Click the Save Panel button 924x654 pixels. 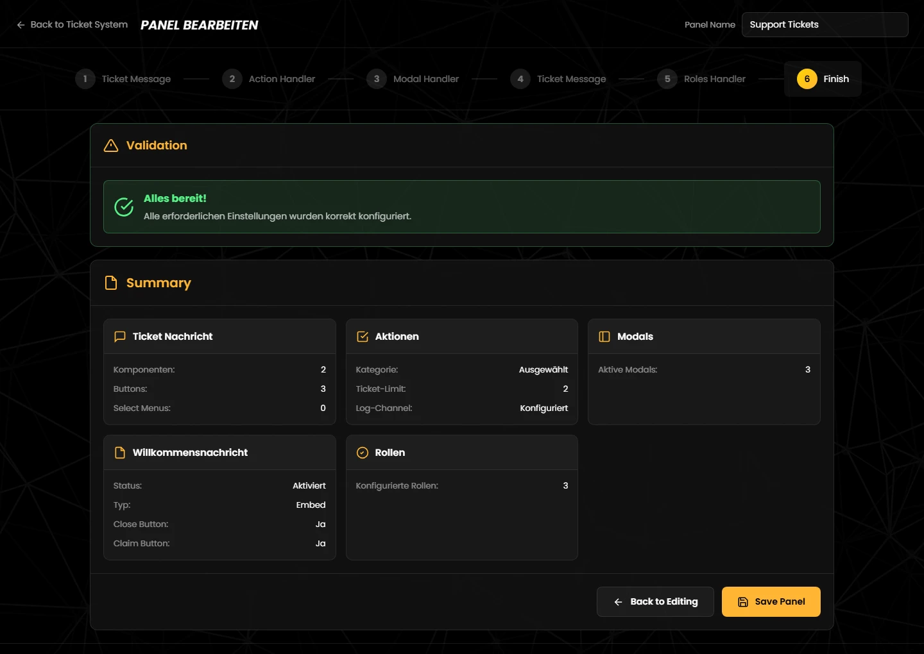coord(771,602)
